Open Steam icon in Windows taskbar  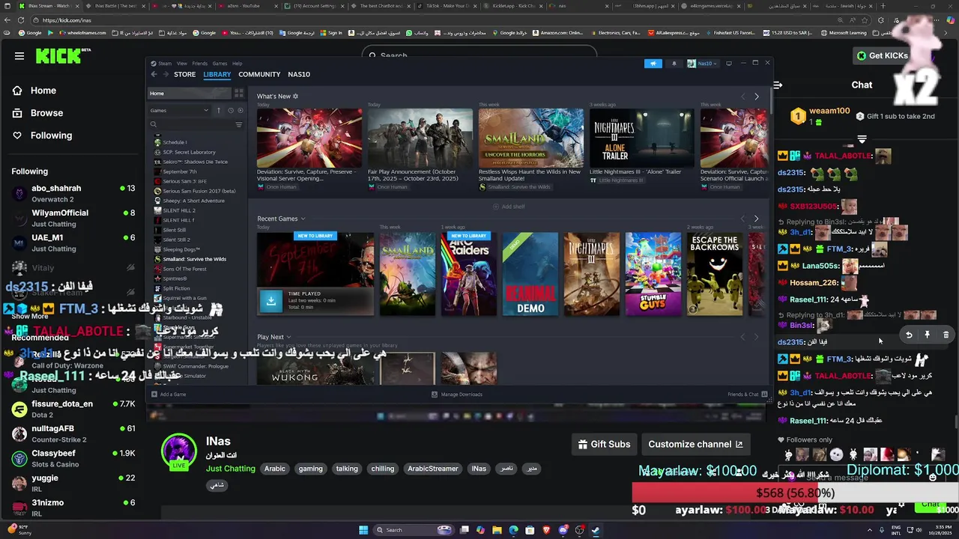(x=596, y=530)
